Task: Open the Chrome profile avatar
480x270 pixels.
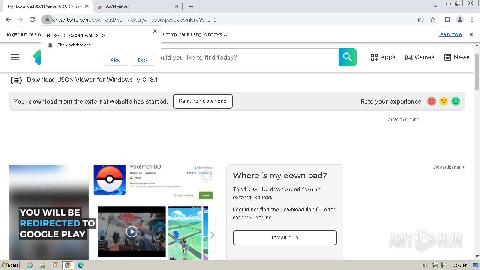Action: coord(459,19)
